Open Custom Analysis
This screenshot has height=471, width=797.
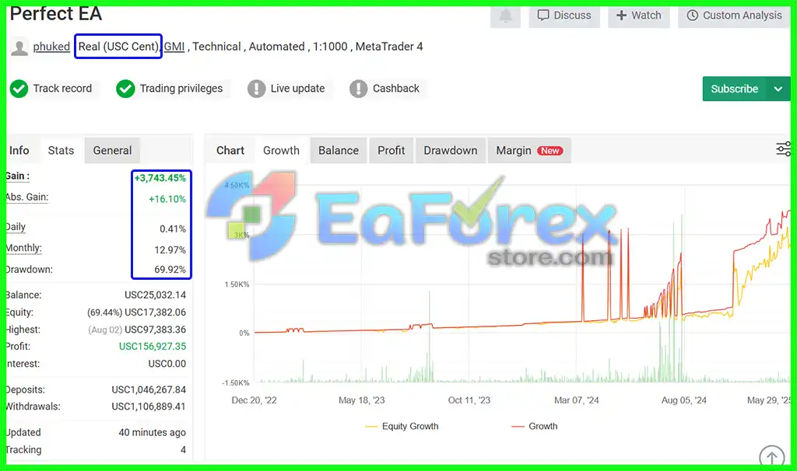[x=734, y=16]
